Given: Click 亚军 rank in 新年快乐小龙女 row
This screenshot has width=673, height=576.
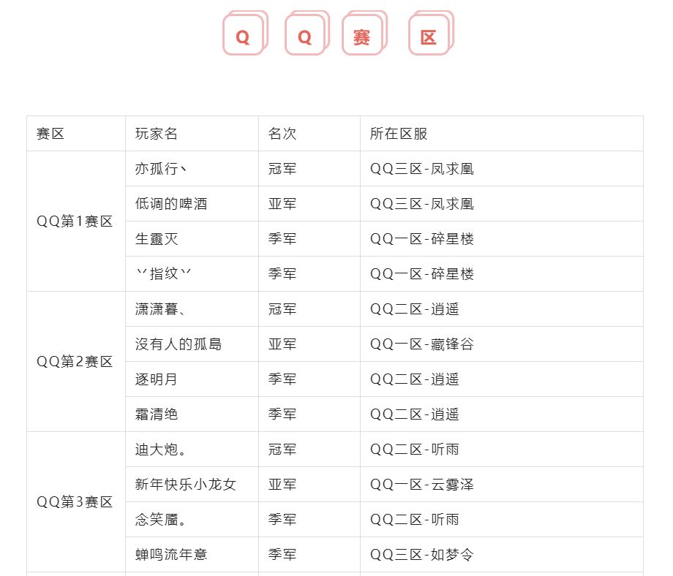Looking at the screenshot, I should tap(282, 485).
